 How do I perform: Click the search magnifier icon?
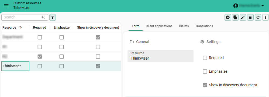pos(44,17)
